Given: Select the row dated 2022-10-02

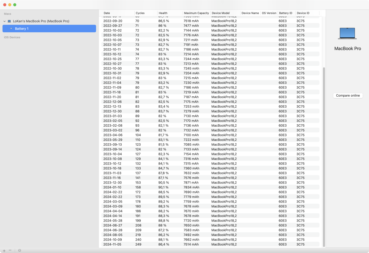Looking at the screenshot, I should [211, 30].
